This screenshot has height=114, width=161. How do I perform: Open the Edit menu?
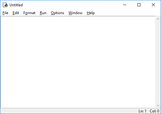16,13
